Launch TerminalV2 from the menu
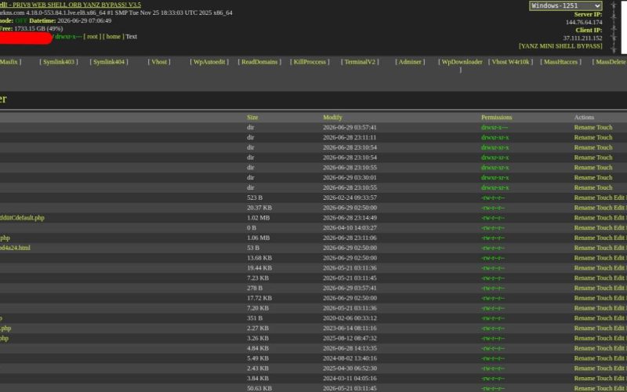The height and width of the screenshot is (392, 627). click(x=360, y=62)
